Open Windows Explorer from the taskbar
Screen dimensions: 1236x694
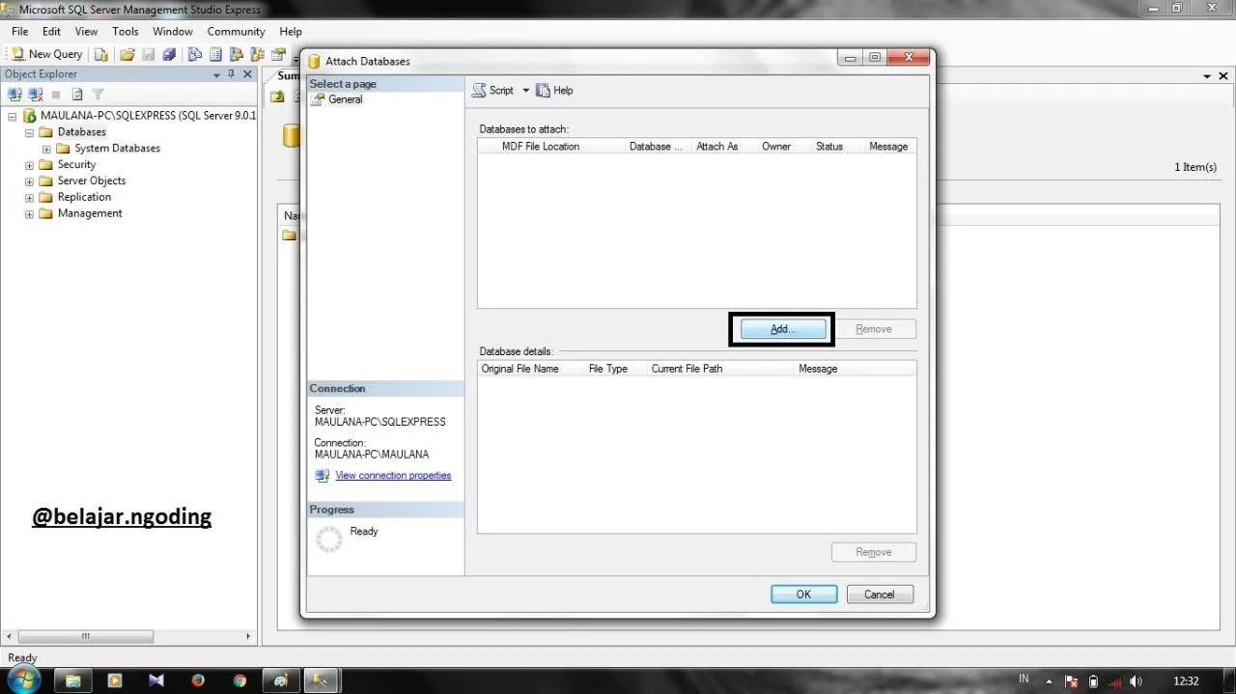point(72,680)
